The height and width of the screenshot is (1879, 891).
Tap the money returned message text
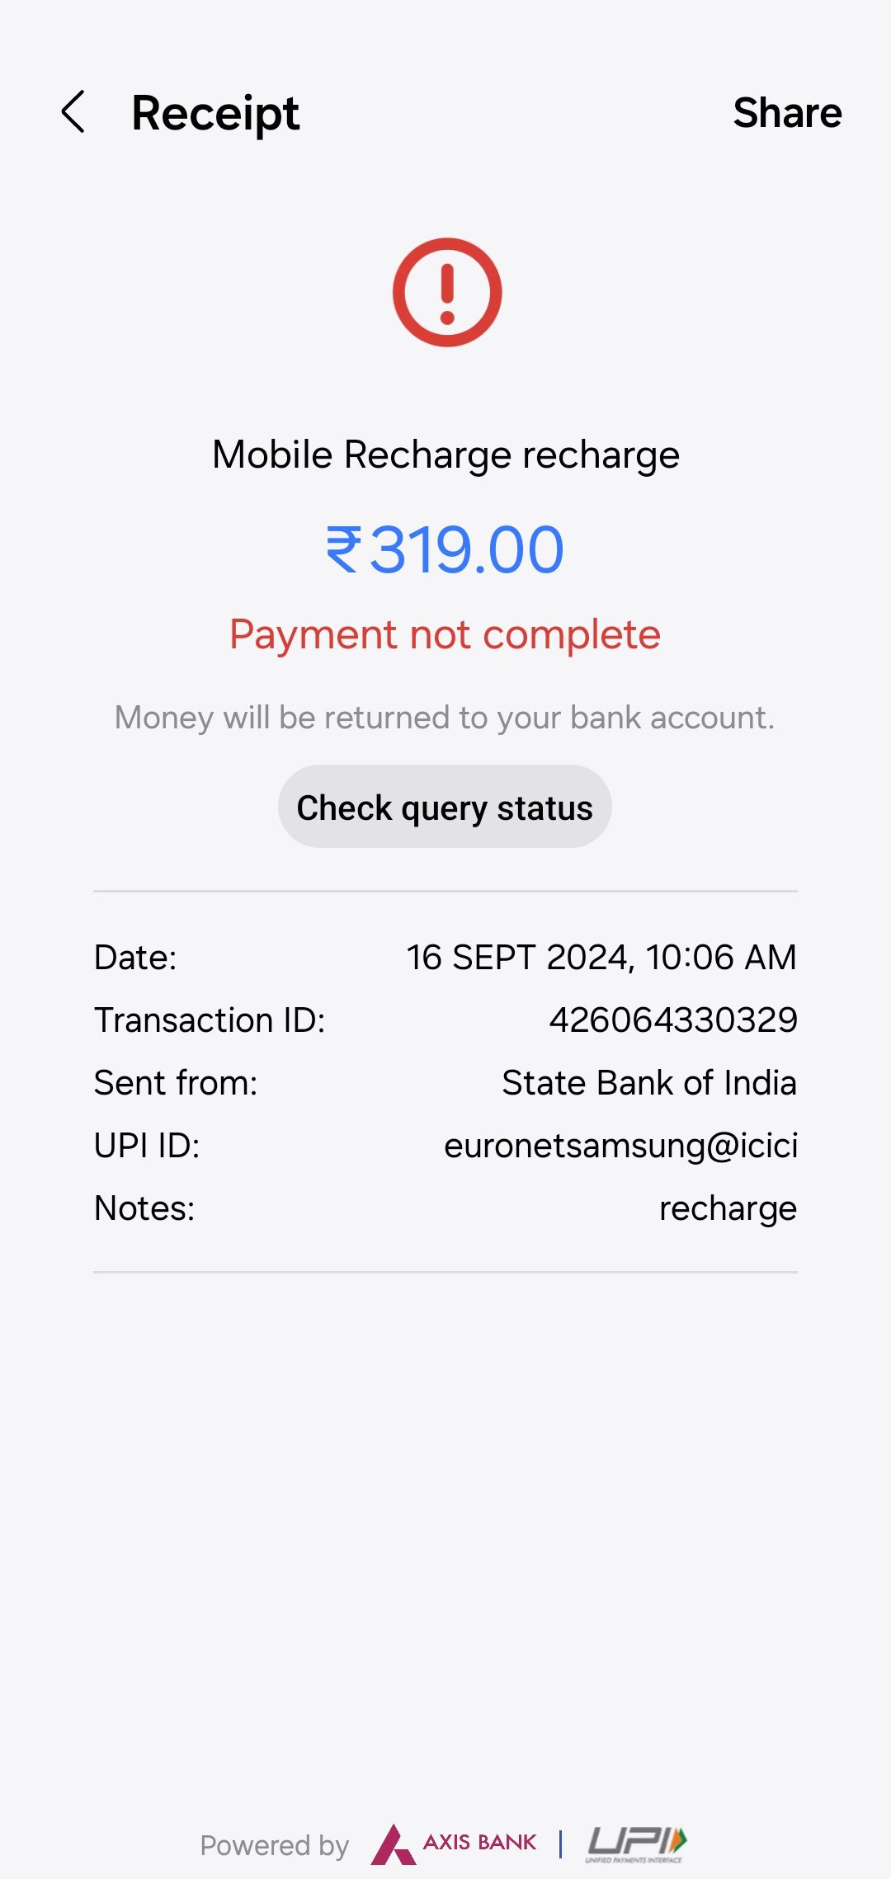[445, 718]
